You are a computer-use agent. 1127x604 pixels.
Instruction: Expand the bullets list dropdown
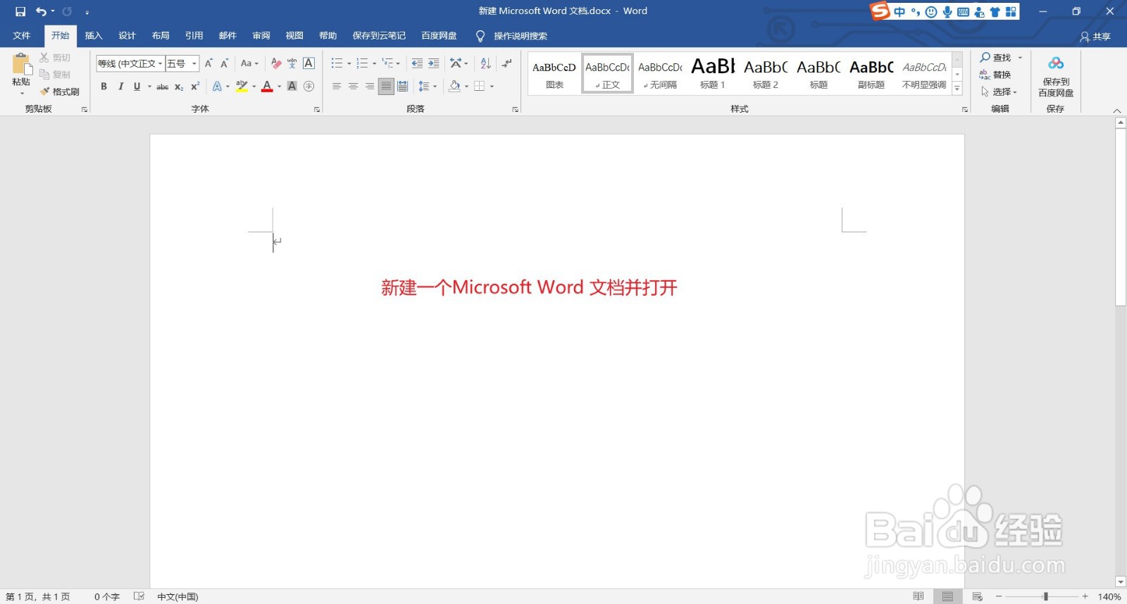click(349, 63)
